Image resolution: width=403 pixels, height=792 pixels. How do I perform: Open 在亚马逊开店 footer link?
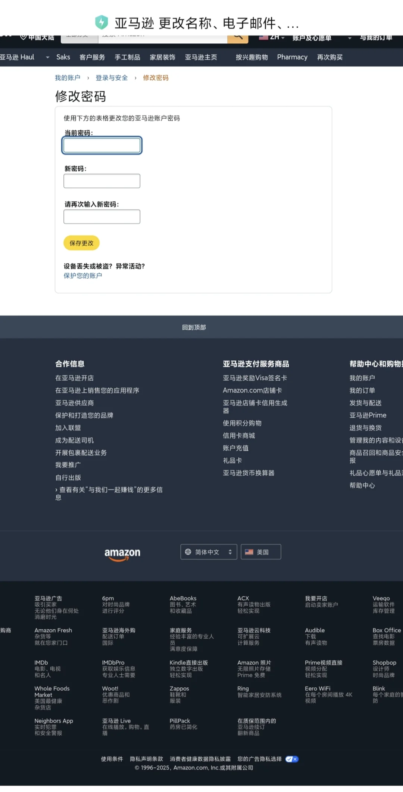(74, 378)
